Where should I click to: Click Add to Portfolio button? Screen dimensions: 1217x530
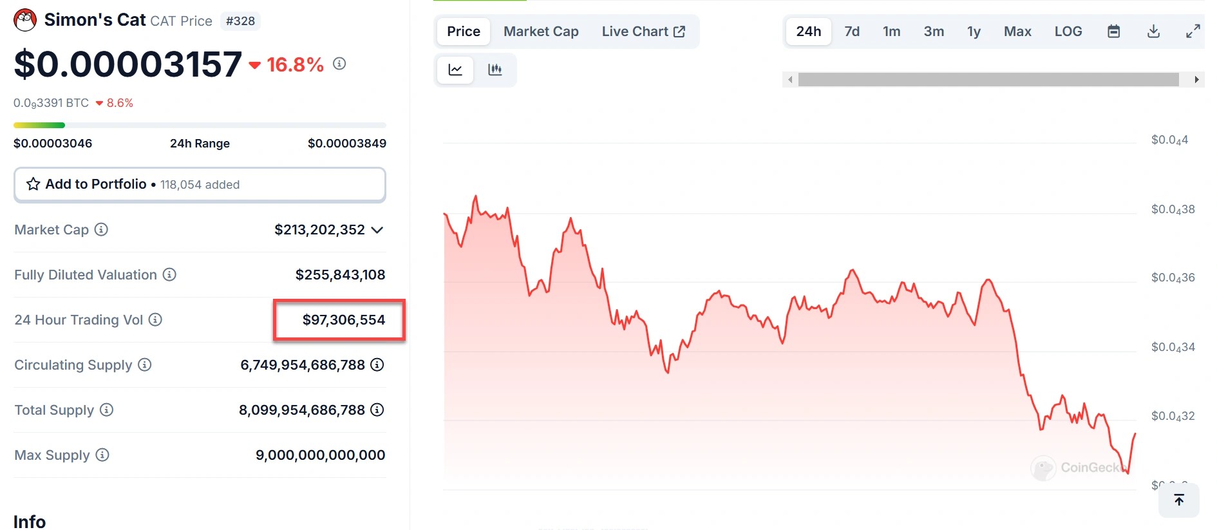coord(200,185)
